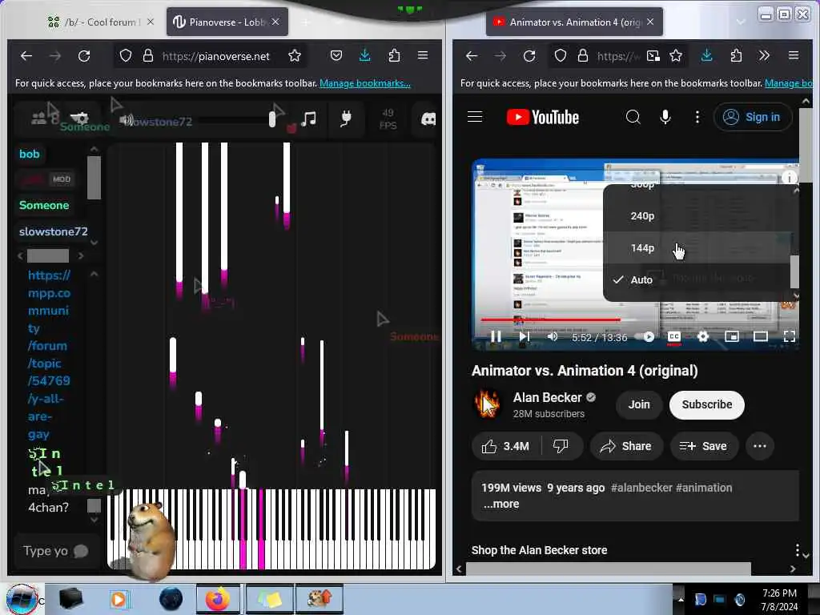Go back in the Pianoverse browser window

tap(26, 56)
